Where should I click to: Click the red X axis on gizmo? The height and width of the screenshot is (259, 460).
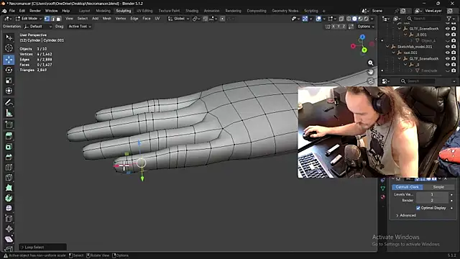pos(353,46)
